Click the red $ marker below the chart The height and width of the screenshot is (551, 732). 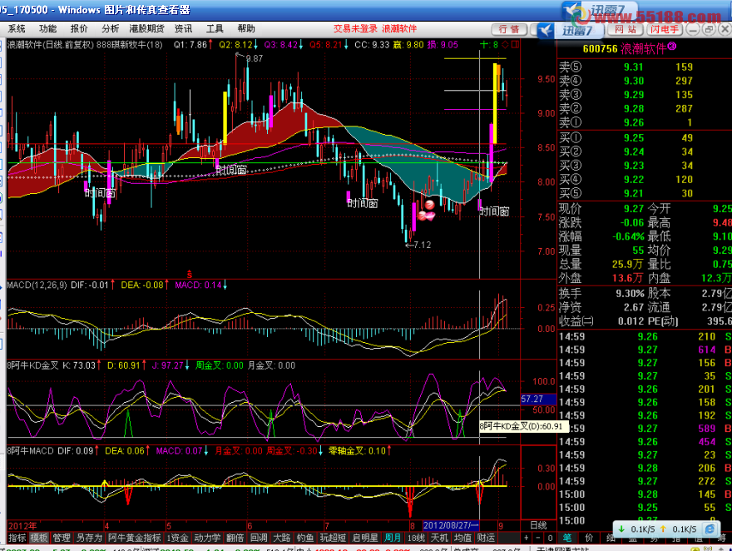click(x=189, y=275)
